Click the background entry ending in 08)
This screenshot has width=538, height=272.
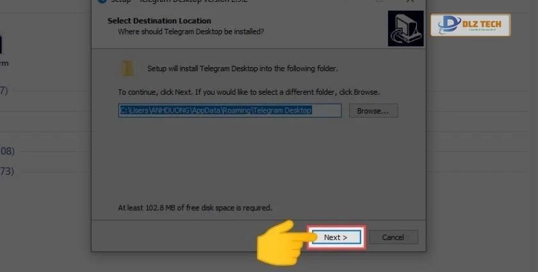(x=7, y=151)
